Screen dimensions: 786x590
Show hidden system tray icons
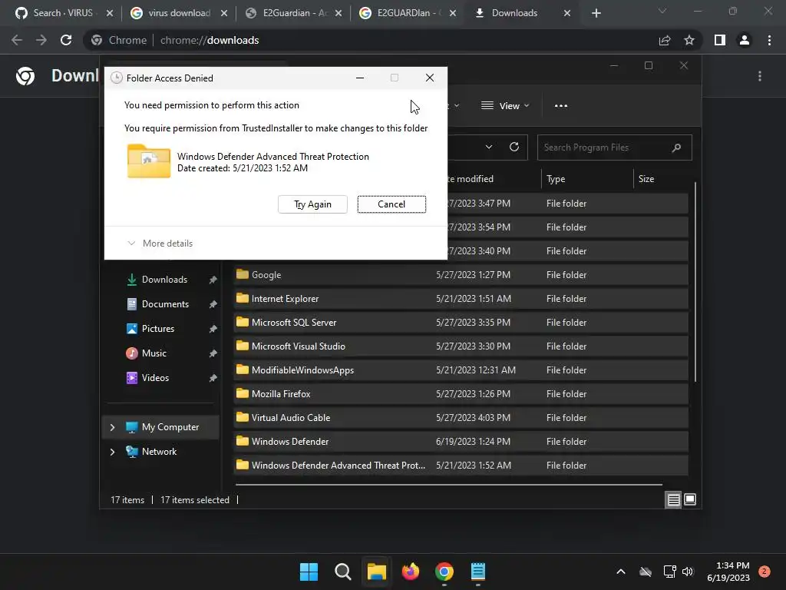(620, 572)
